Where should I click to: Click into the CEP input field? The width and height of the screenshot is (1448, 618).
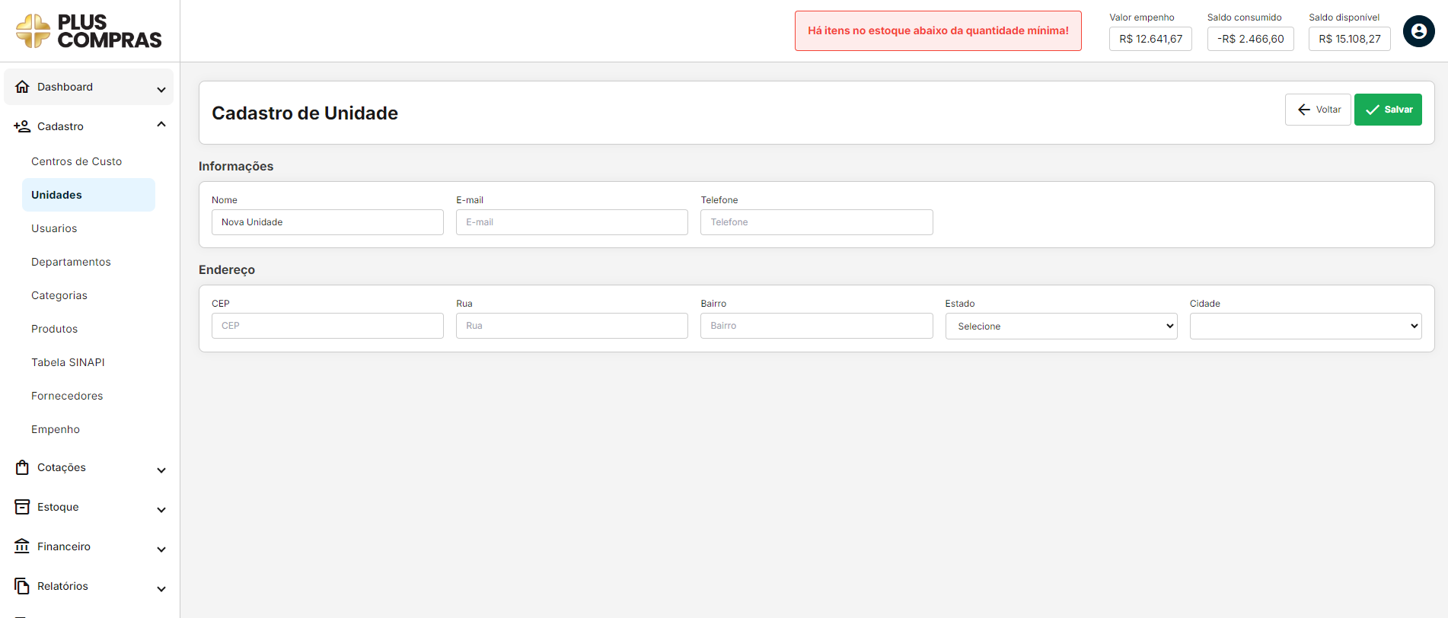(x=327, y=326)
